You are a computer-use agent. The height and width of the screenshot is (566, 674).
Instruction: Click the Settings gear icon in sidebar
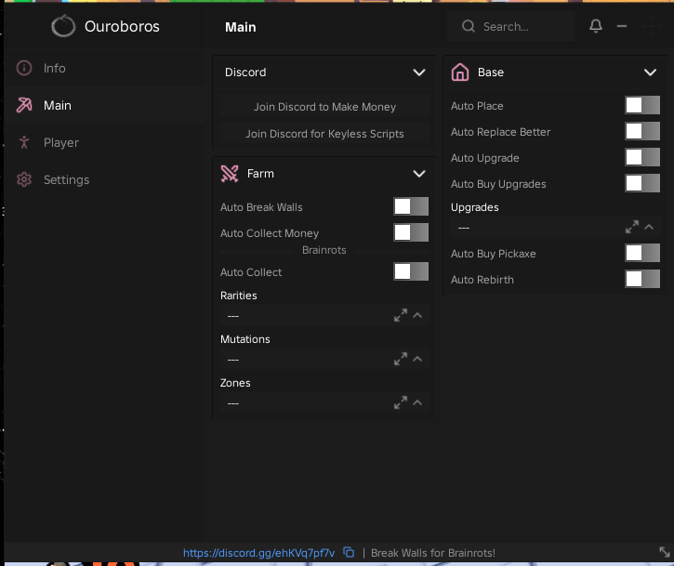[x=24, y=179]
